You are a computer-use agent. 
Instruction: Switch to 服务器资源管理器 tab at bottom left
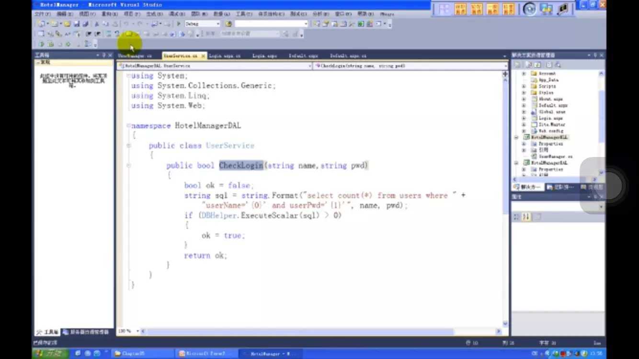coord(86,332)
